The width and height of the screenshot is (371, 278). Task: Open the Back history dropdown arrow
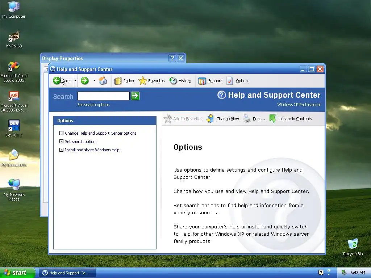(x=75, y=81)
